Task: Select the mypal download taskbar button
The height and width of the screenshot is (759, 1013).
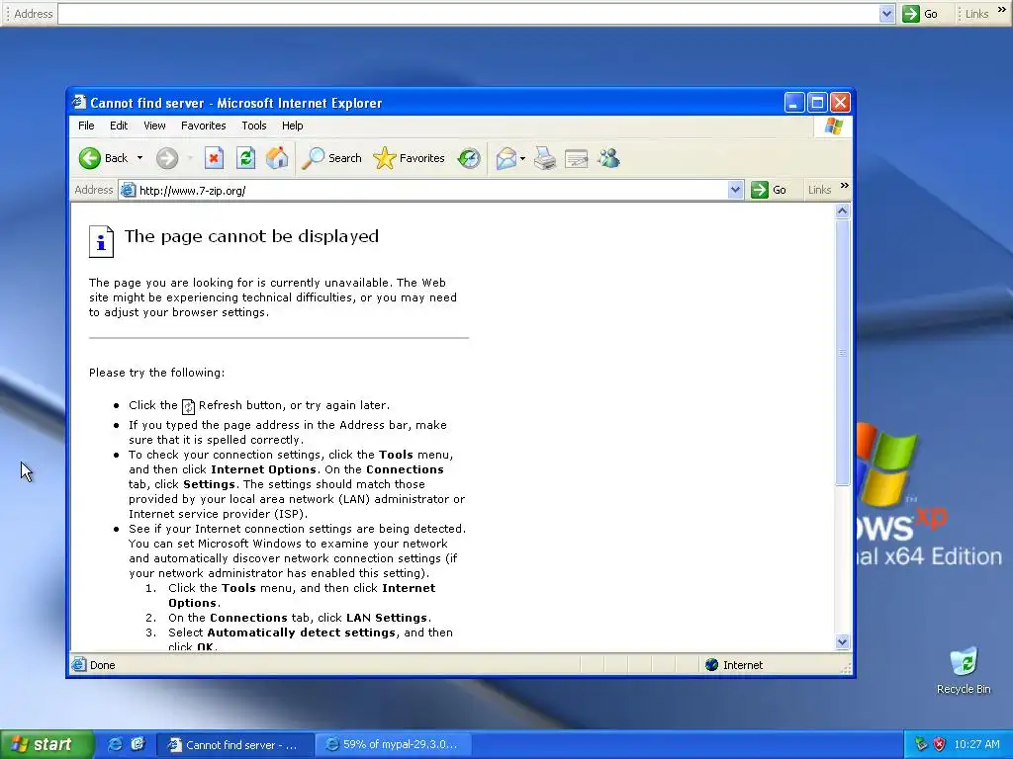Action: point(394,745)
